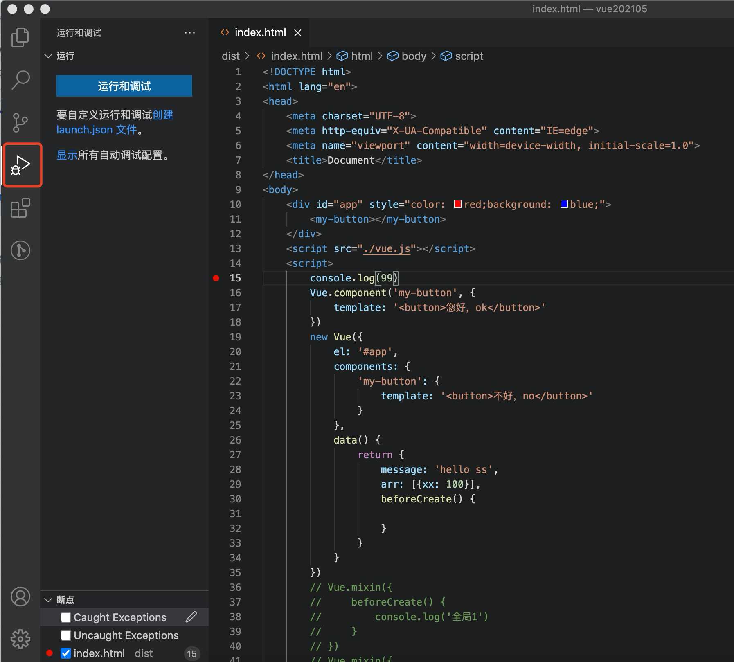
Task: Click the blue color swatch on line 10
Action: [564, 204]
